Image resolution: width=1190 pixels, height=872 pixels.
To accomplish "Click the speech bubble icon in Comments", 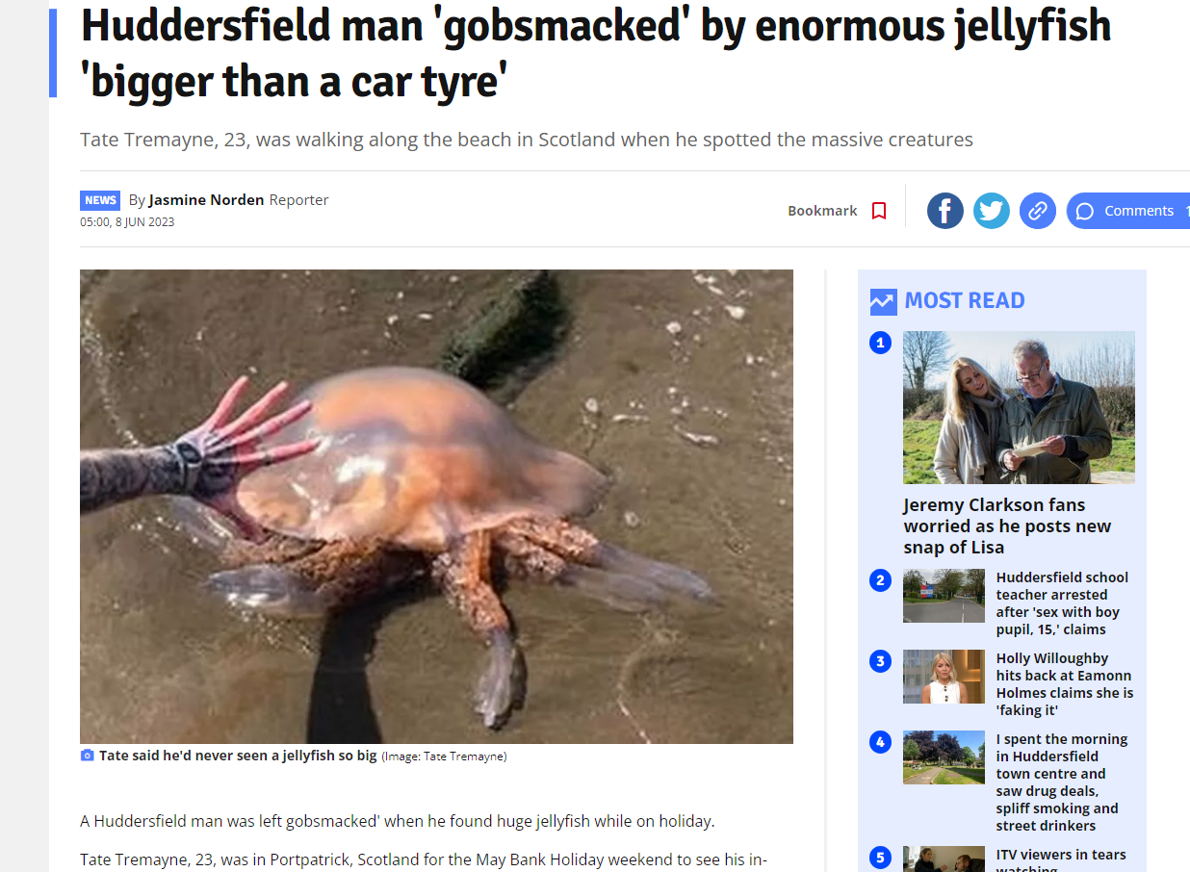I will point(1085,211).
